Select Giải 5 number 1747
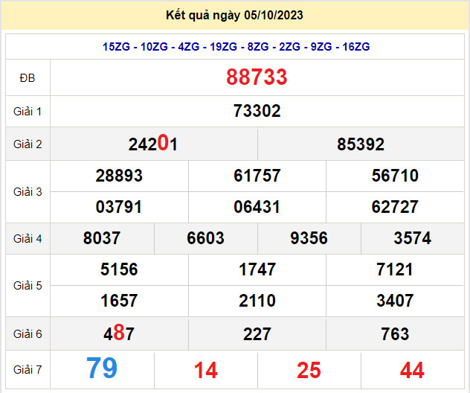 pos(257,269)
